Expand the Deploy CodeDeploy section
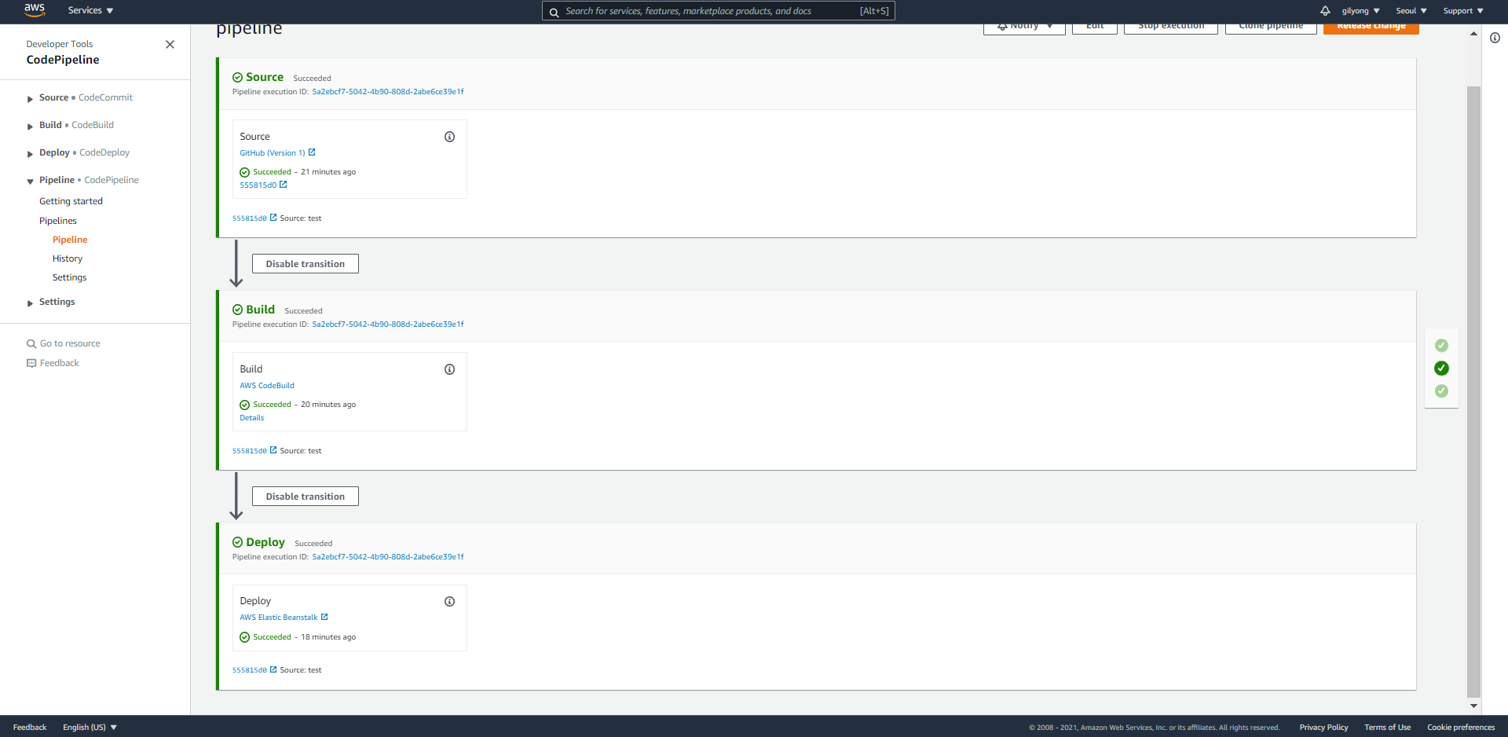 (x=30, y=154)
